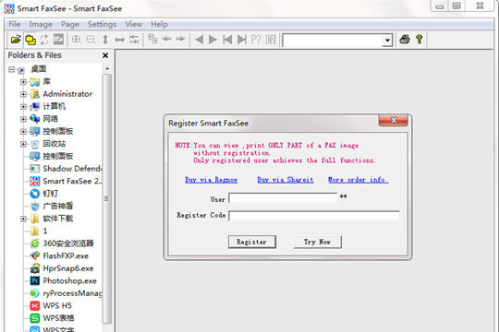Click the yellow question mark help icon
Viewport: 499px width, 332px height.
(x=420, y=40)
